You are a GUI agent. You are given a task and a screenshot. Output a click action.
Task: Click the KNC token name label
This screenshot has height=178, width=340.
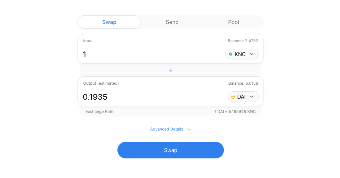tap(240, 54)
